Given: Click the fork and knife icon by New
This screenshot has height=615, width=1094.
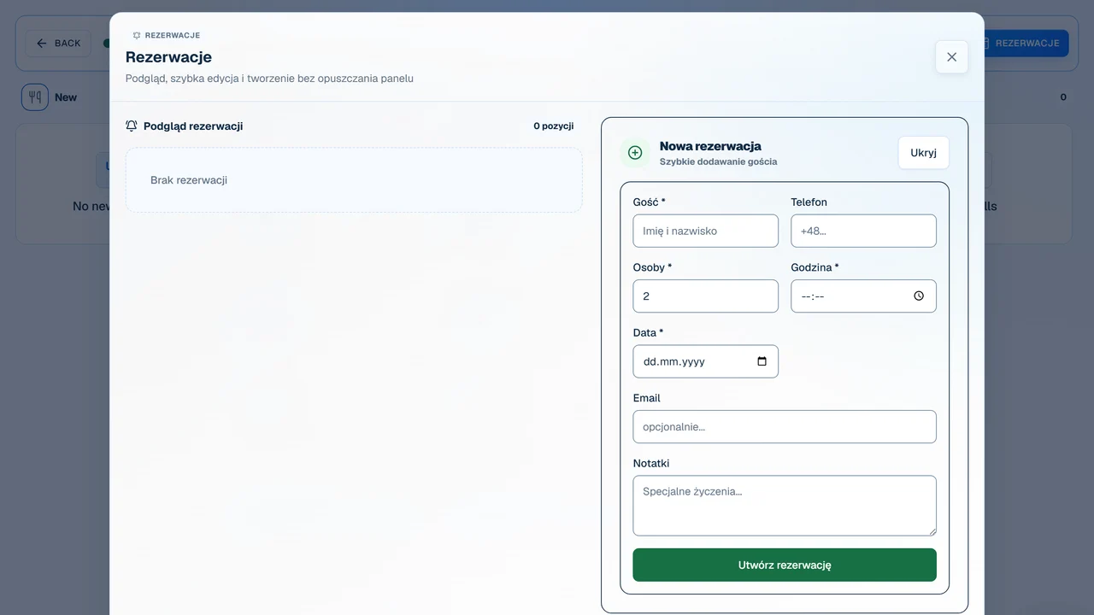Looking at the screenshot, I should (35, 97).
